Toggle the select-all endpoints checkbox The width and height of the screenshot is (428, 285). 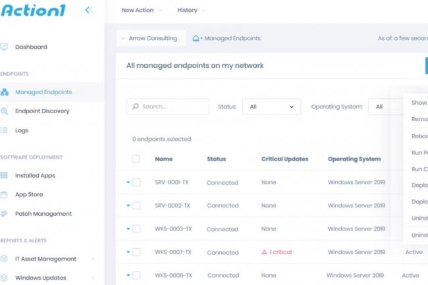[136, 159]
